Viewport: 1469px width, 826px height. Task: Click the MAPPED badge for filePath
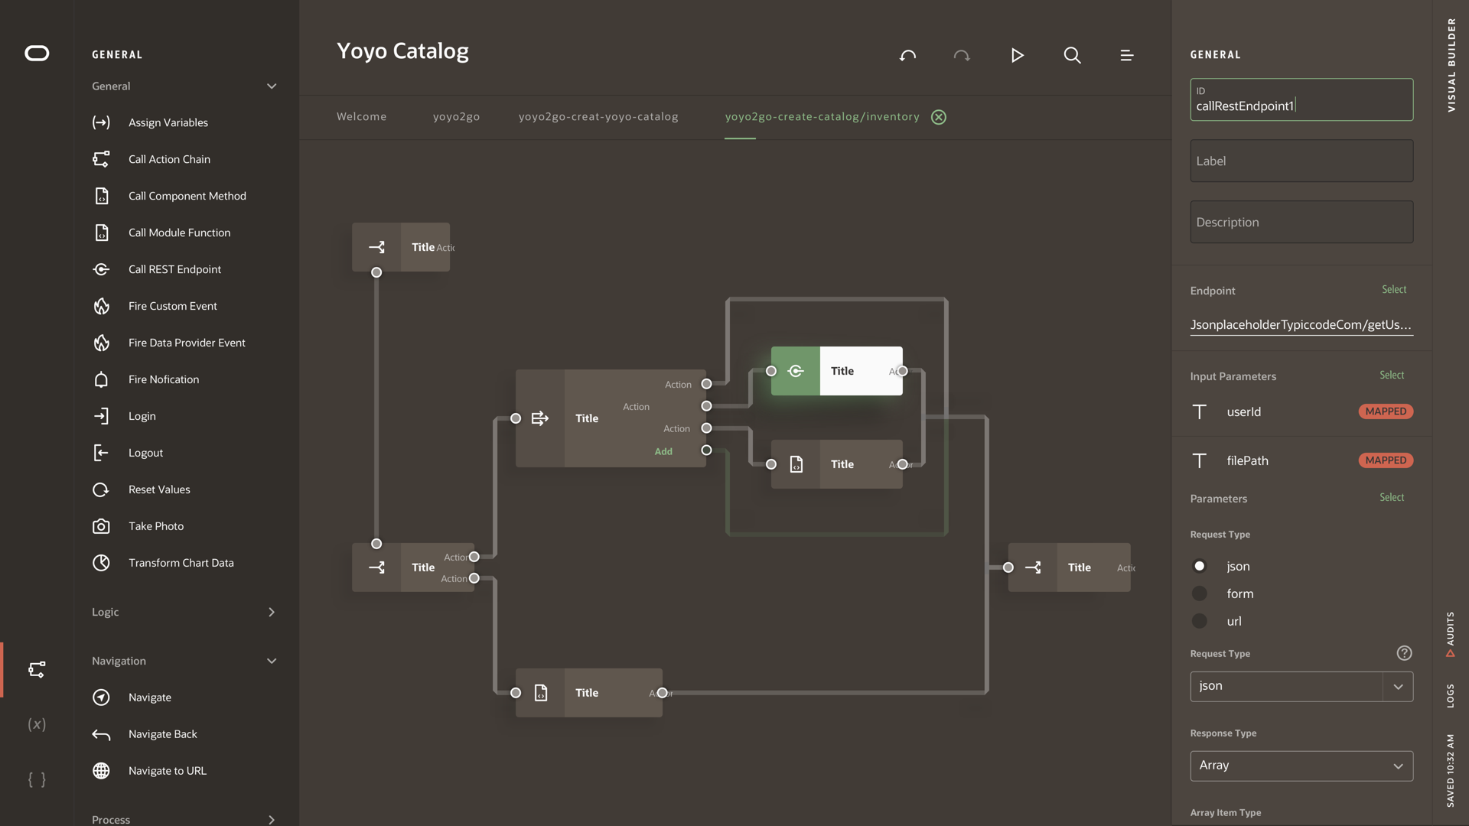(1386, 460)
